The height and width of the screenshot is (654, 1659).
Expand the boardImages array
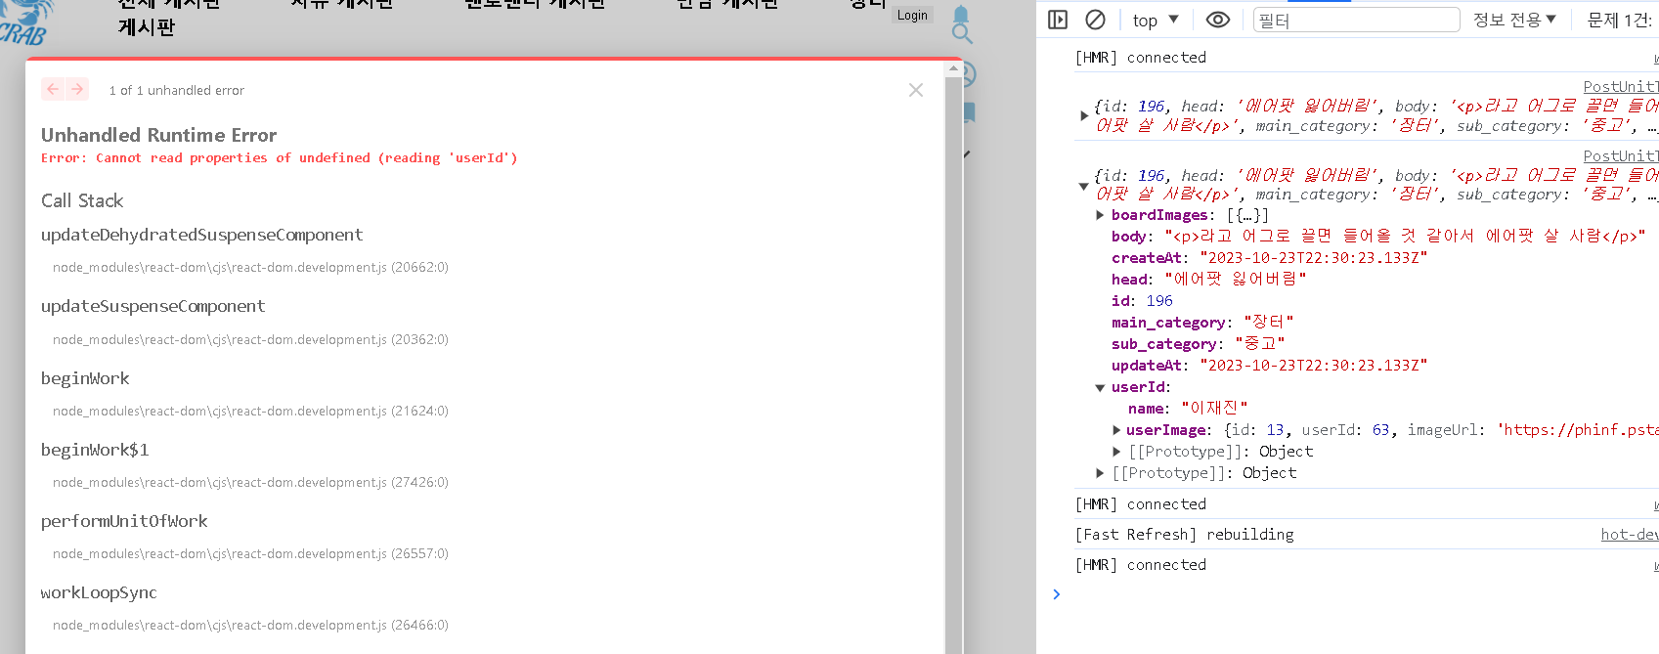pos(1100,215)
